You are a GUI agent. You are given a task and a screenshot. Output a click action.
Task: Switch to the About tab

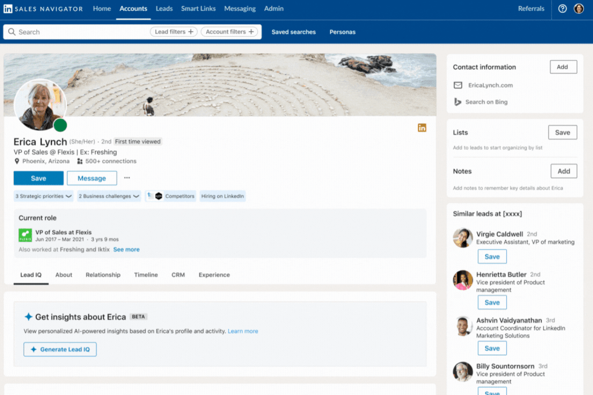coord(64,275)
